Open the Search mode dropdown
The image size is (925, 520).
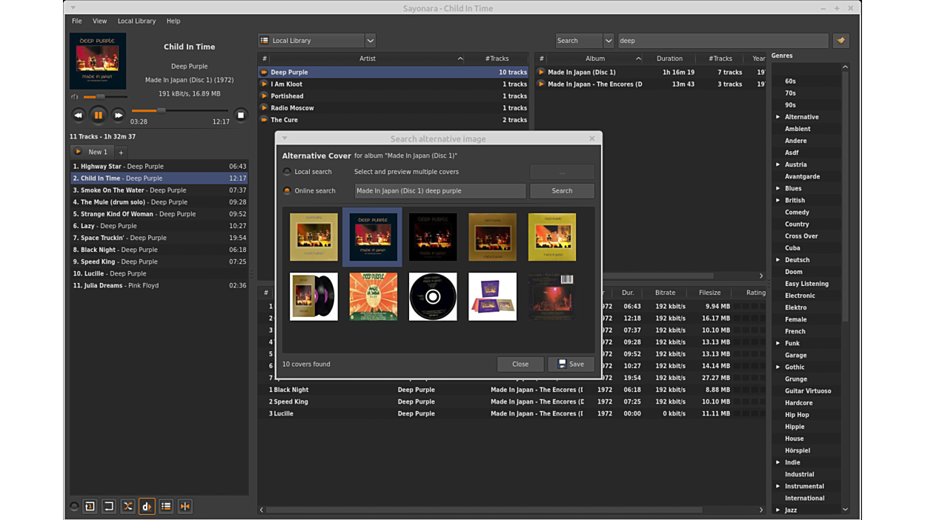coord(608,41)
